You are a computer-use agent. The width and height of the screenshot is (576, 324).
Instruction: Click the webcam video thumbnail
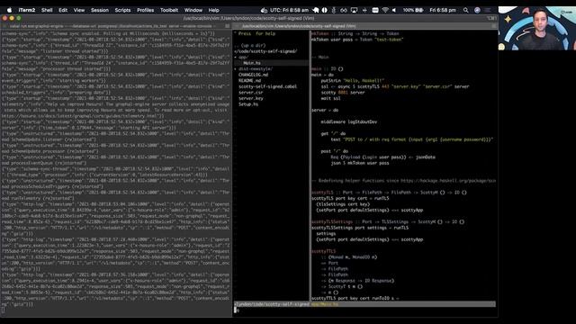pos(536,28)
